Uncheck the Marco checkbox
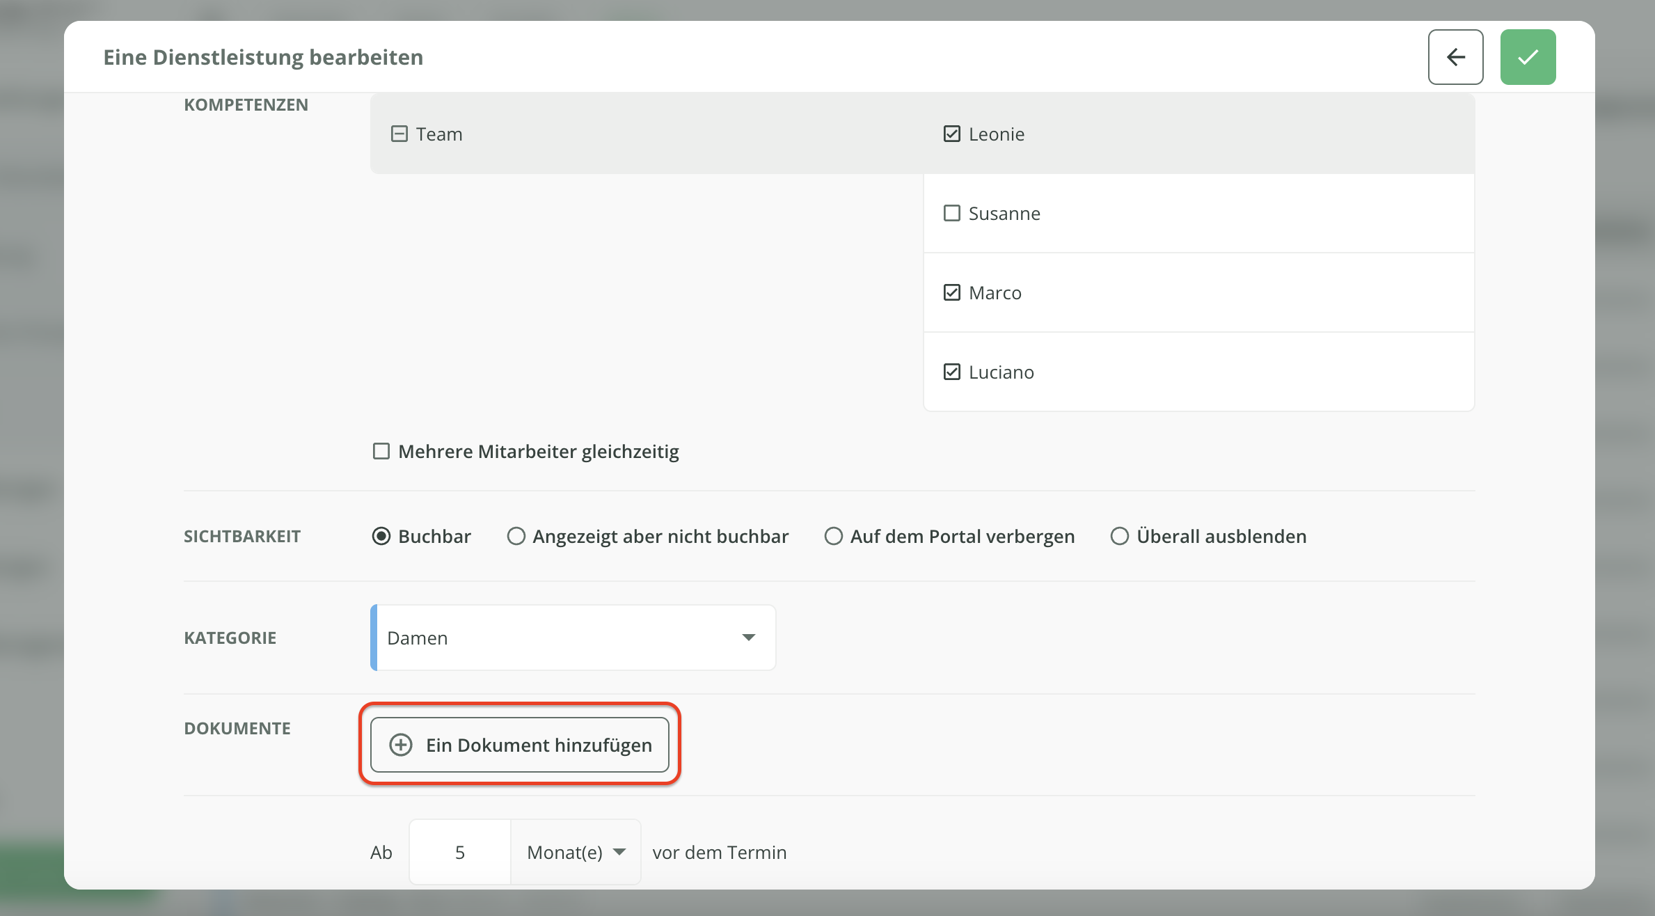1655x916 pixels. click(951, 292)
